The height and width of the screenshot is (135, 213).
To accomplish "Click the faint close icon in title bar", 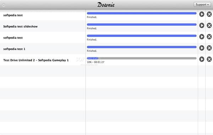I will [x=4, y=5].
